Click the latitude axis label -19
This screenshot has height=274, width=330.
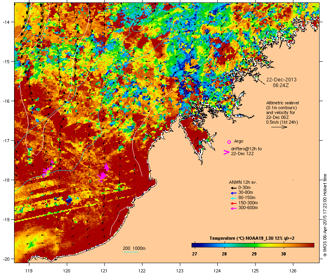pos(6,220)
